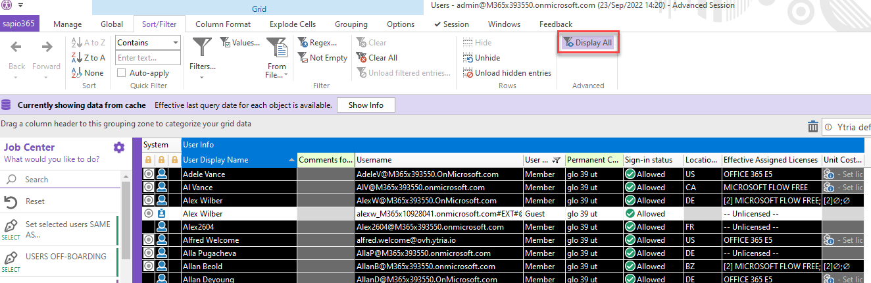Click the Display All filter icon
Screen dimensions: 871x283
[568, 43]
